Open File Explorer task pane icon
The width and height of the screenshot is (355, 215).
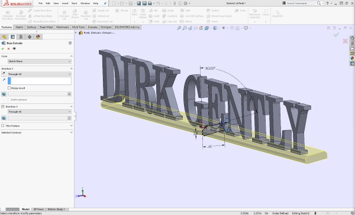coord(352,48)
